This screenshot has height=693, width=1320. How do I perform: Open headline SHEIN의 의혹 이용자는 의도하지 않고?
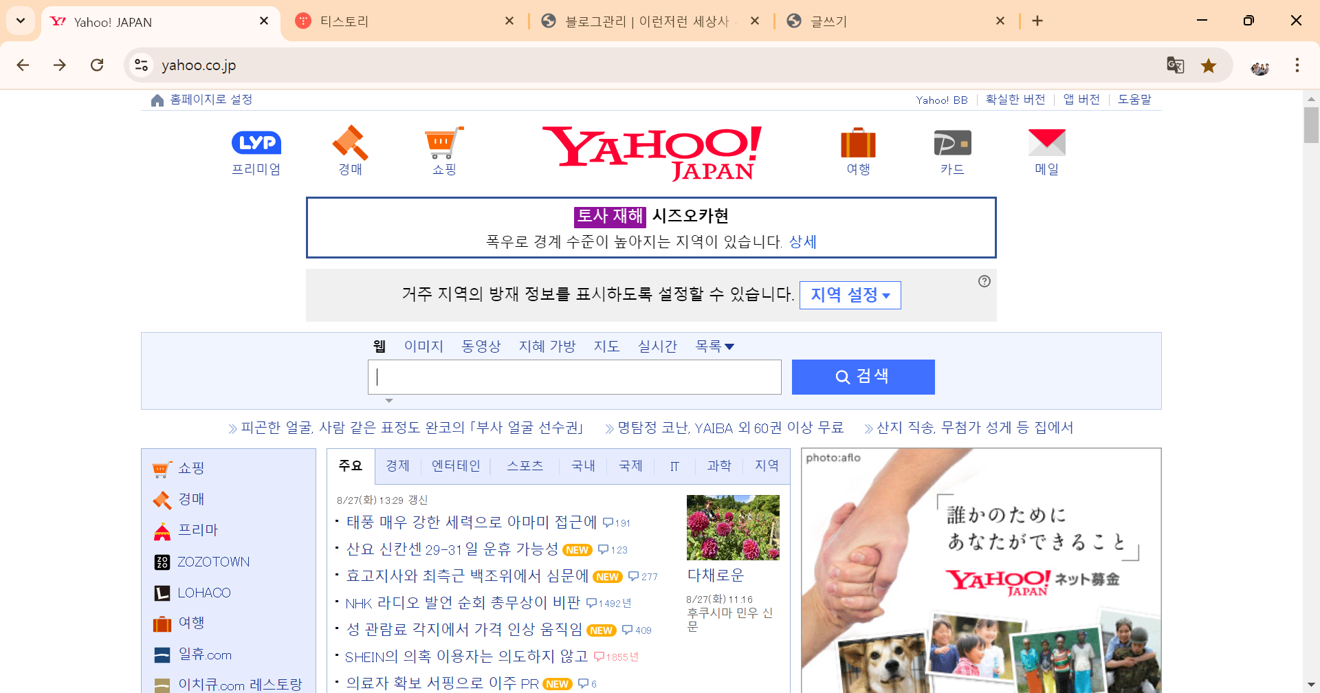pos(466,657)
